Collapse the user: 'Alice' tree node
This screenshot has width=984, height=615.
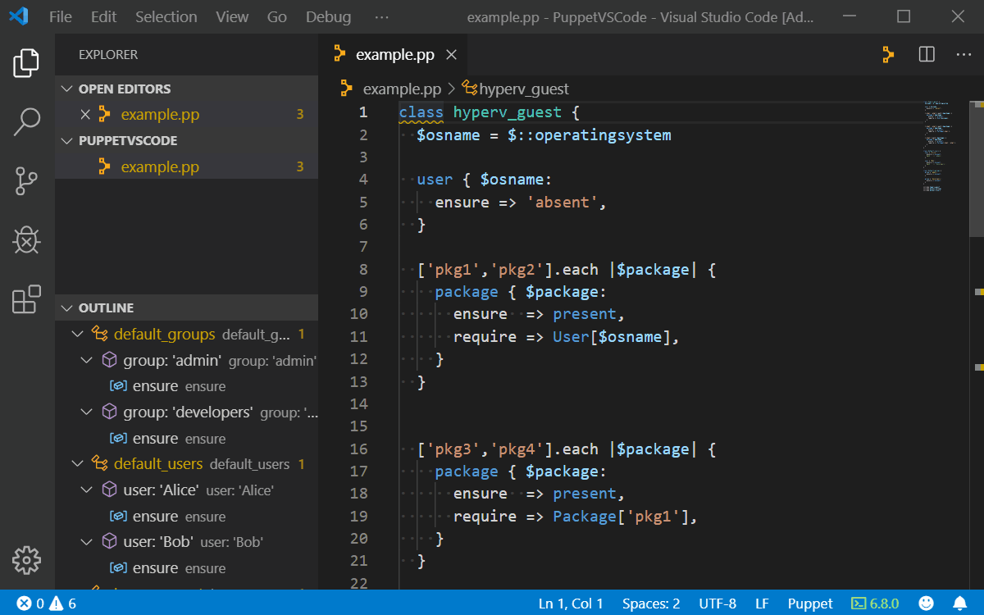pyautogui.click(x=87, y=490)
